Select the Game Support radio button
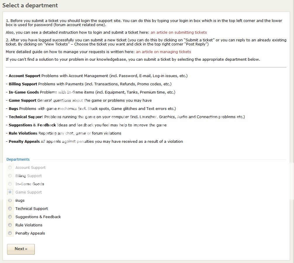 coord(10,192)
